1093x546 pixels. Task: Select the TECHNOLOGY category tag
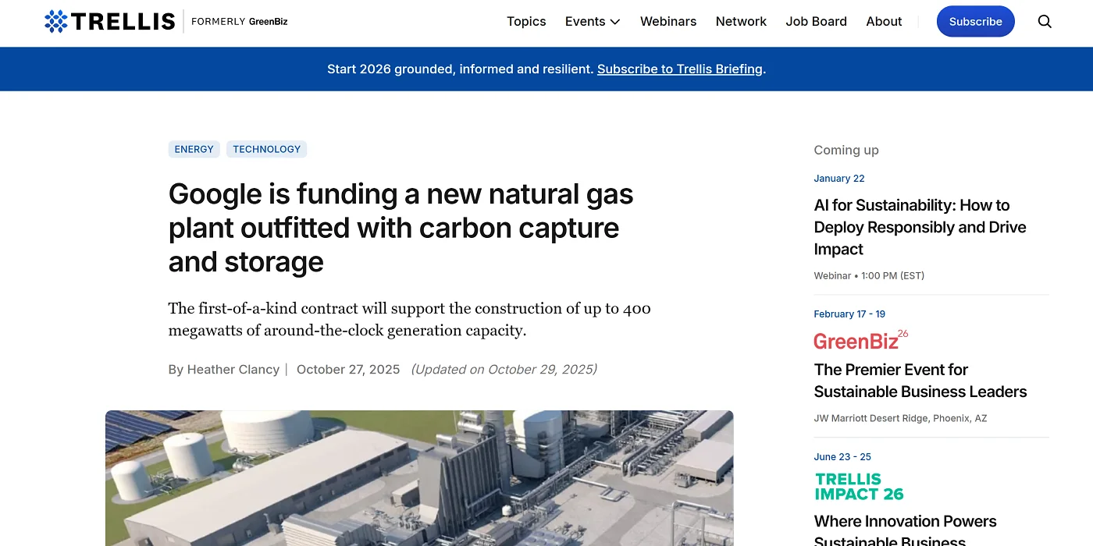(x=266, y=149)
